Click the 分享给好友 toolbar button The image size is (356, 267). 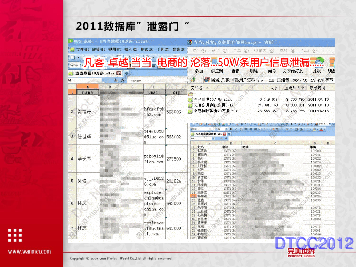coord(293,71)
